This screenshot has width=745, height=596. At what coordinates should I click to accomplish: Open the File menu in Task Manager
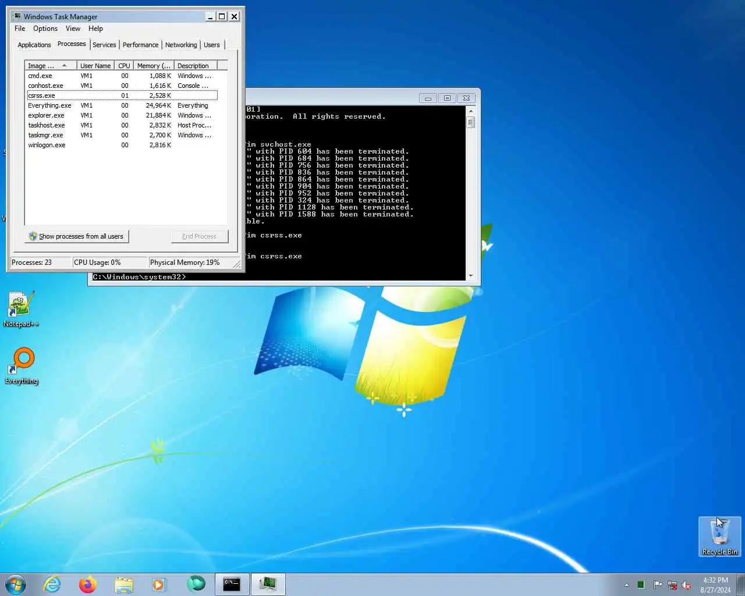pyautogui.click(x=20, y=29)
